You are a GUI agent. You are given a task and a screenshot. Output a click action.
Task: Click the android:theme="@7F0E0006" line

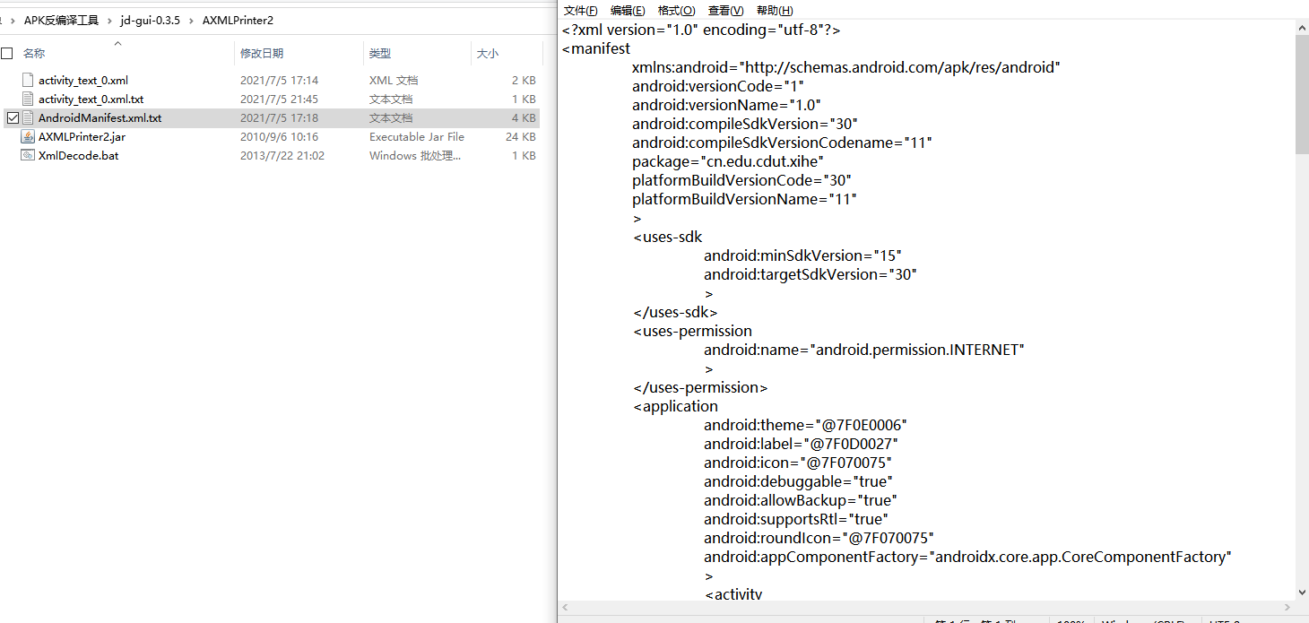806,425
